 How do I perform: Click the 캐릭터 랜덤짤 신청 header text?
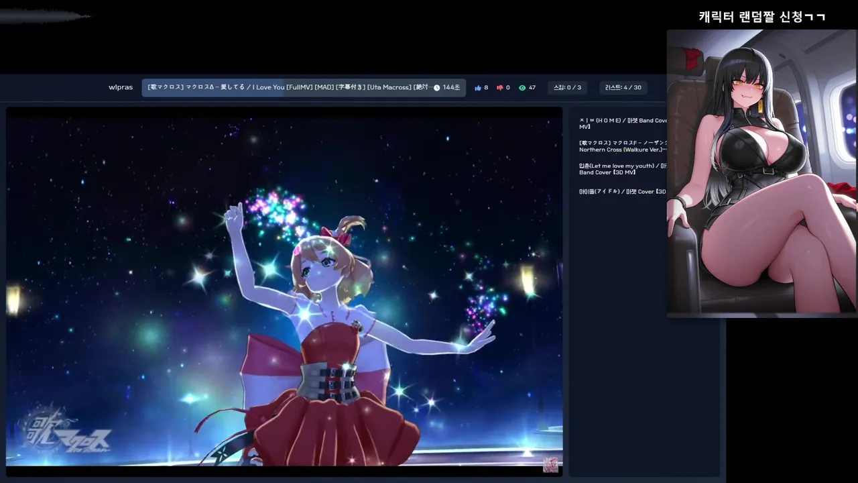point(762,17)
